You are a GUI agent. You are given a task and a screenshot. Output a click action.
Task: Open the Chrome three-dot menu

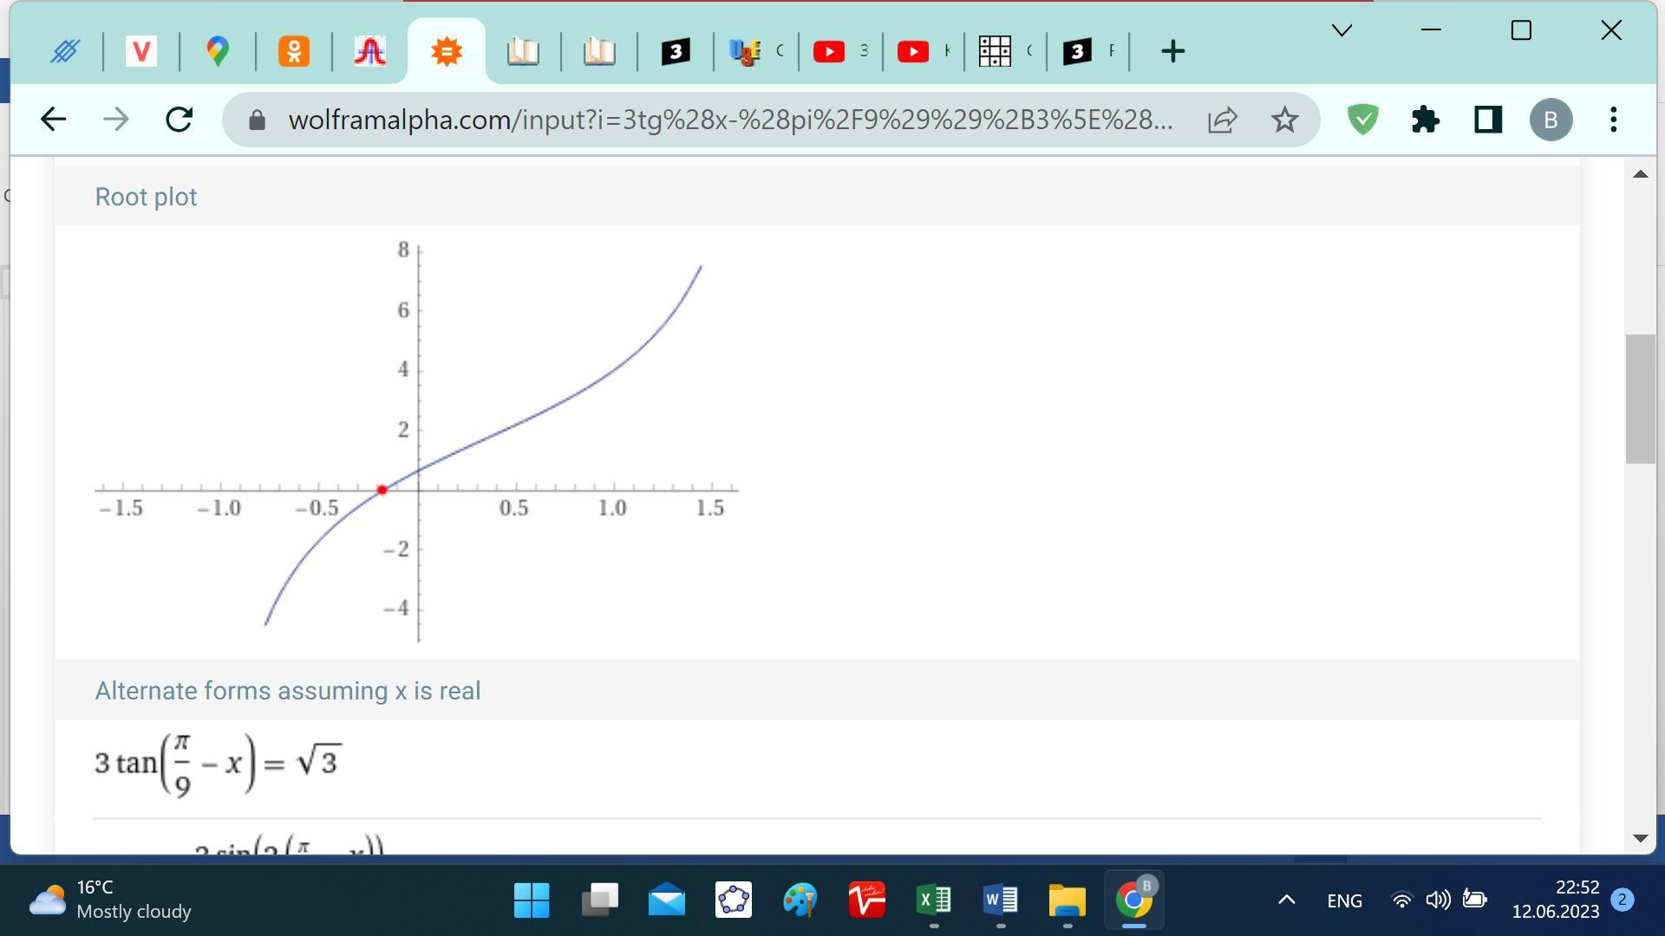point(1613,120)
